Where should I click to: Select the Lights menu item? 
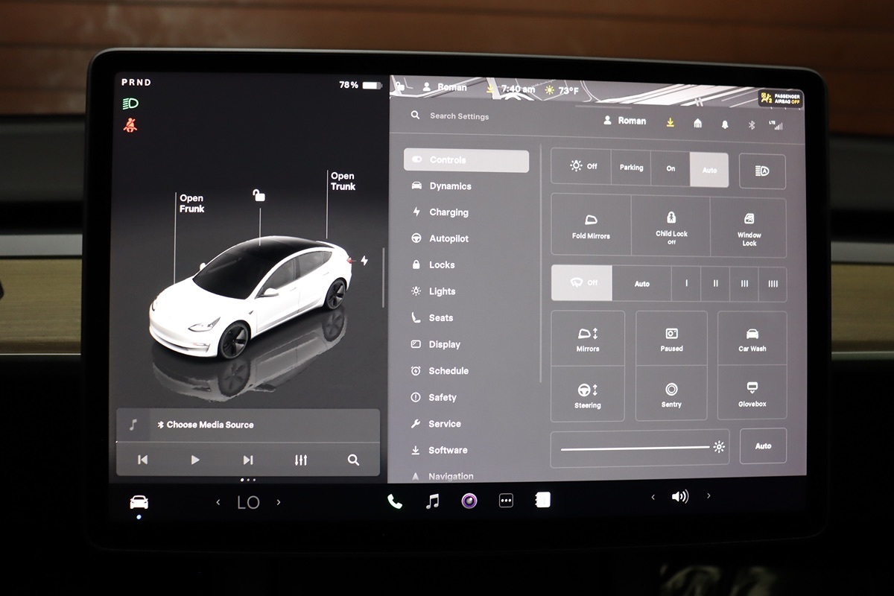point(433,291)
